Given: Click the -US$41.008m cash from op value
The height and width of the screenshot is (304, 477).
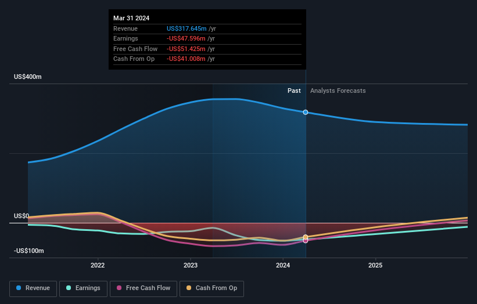Looking at the screenshot, I should pos(186,59).
